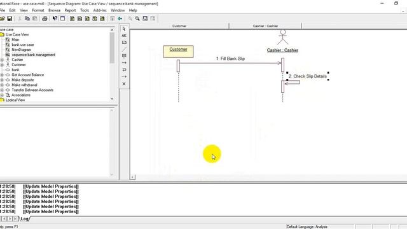407x229 pixels.
Task: Open the View menu
Action: tap(24, 10)
